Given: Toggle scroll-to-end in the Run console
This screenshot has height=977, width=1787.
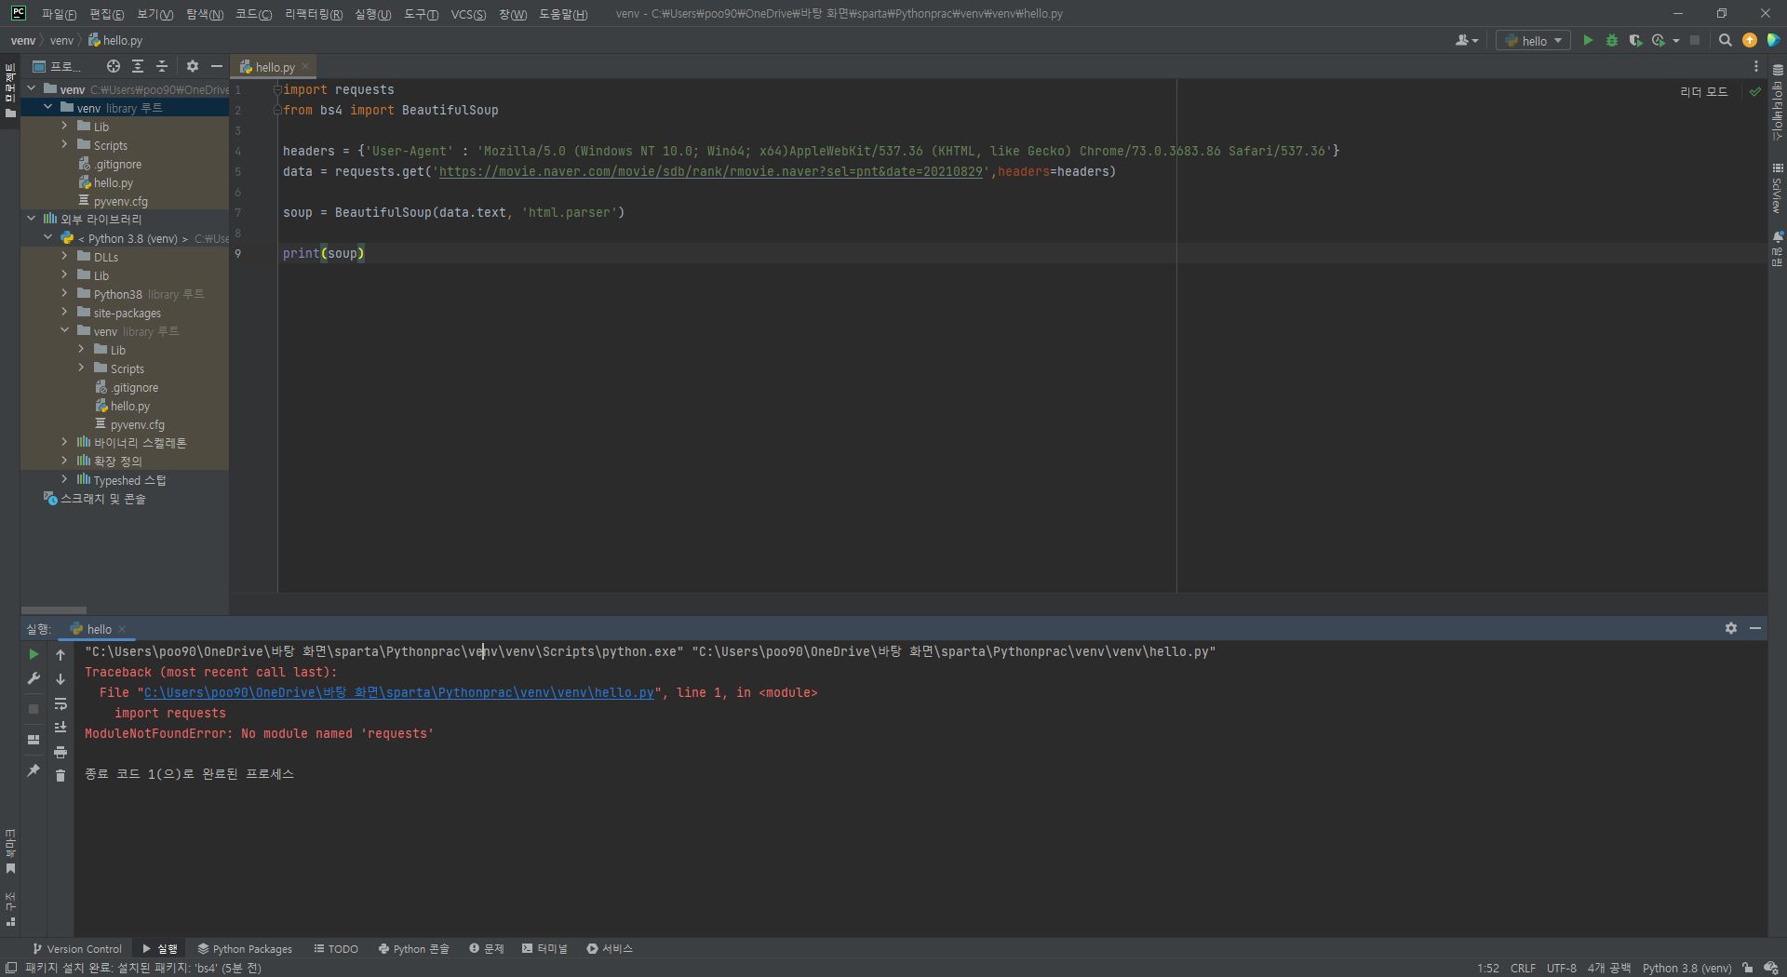Looking at the screenshot, I should coord(60,728).
